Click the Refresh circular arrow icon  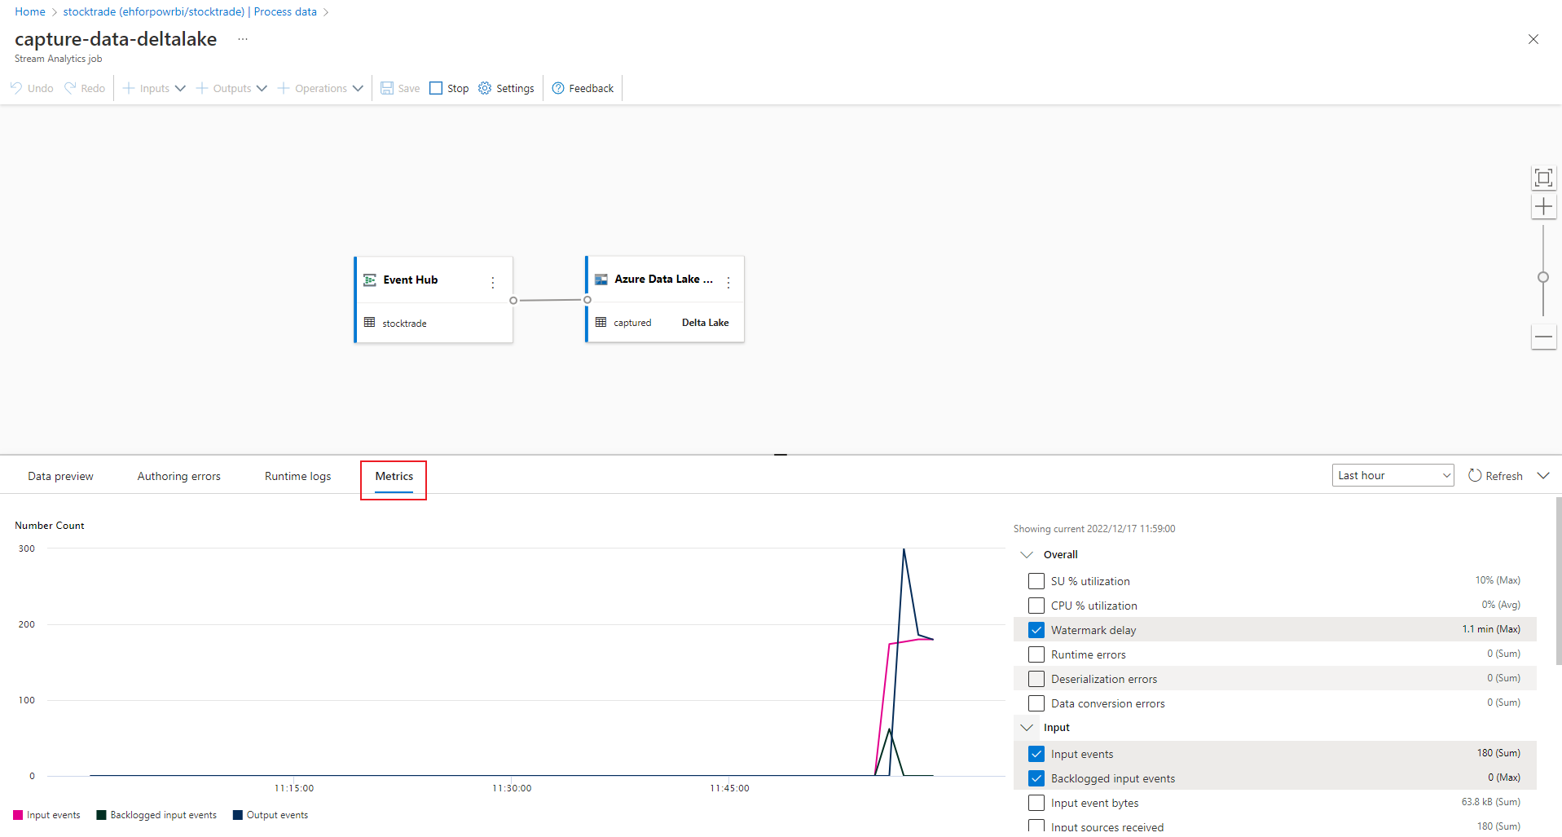point(1475,475)
